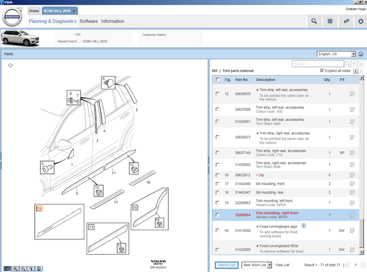This screenshot has width=367, height=272.
Task: Click the View List link
Action: (x=282, y=265)
